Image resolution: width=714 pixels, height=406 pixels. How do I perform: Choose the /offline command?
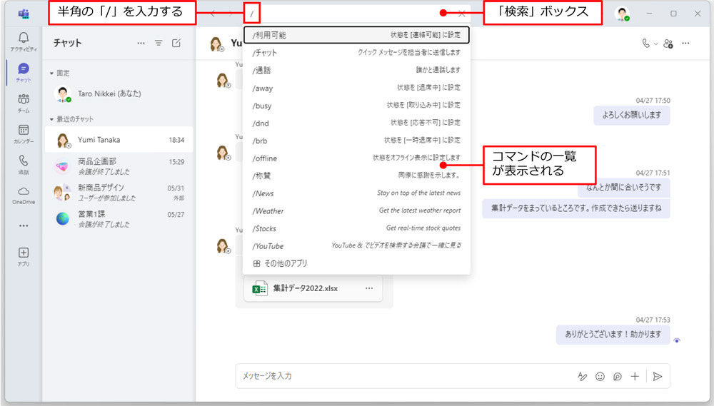(356, 158)
